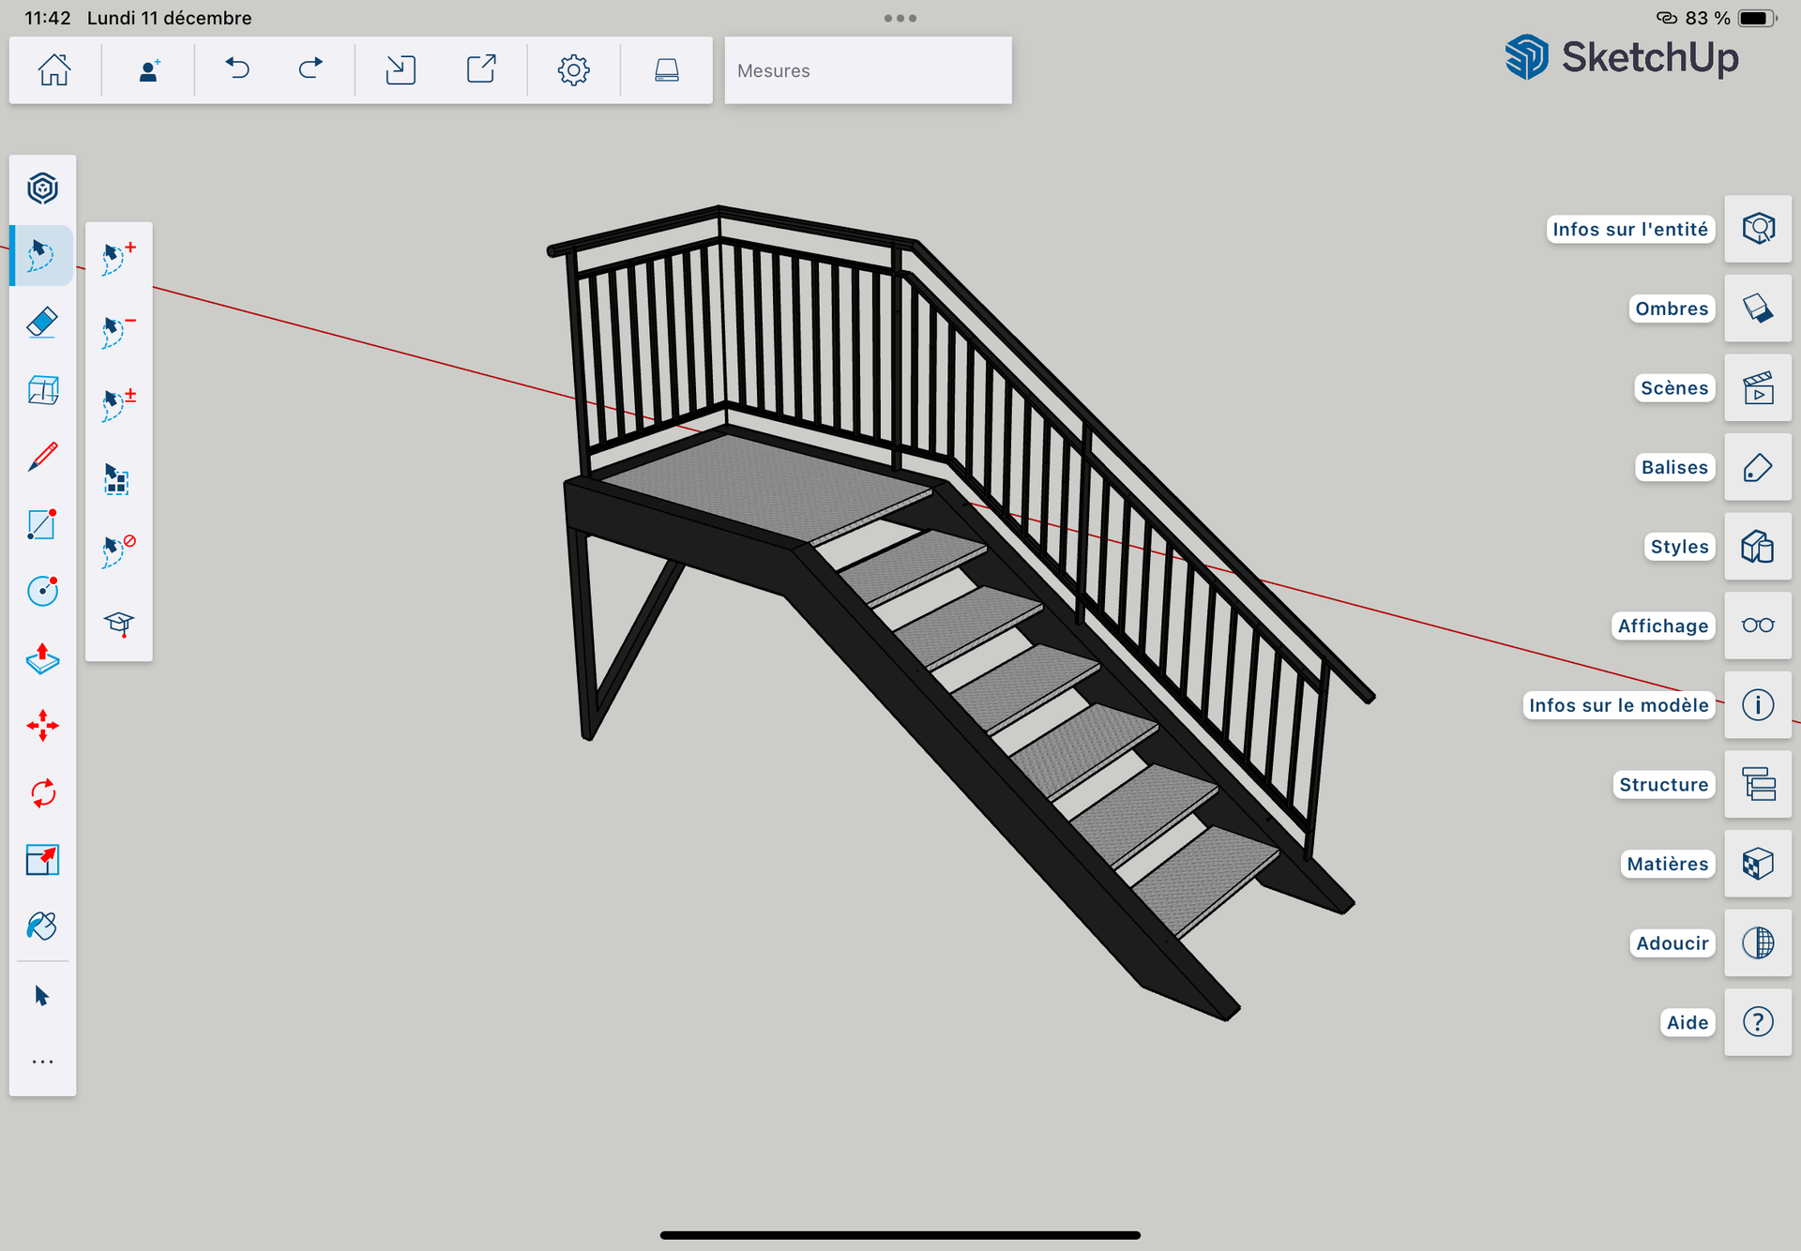Select the Rotate tool
The width and height of the screenshot is (1801, 1251).
[42, 793]
